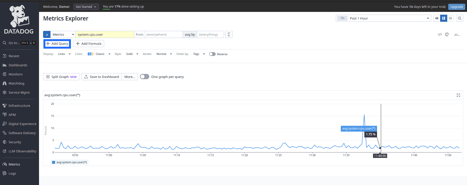Open the code view icon
This screenshot has width=467, height=185.
coord(440,34)
